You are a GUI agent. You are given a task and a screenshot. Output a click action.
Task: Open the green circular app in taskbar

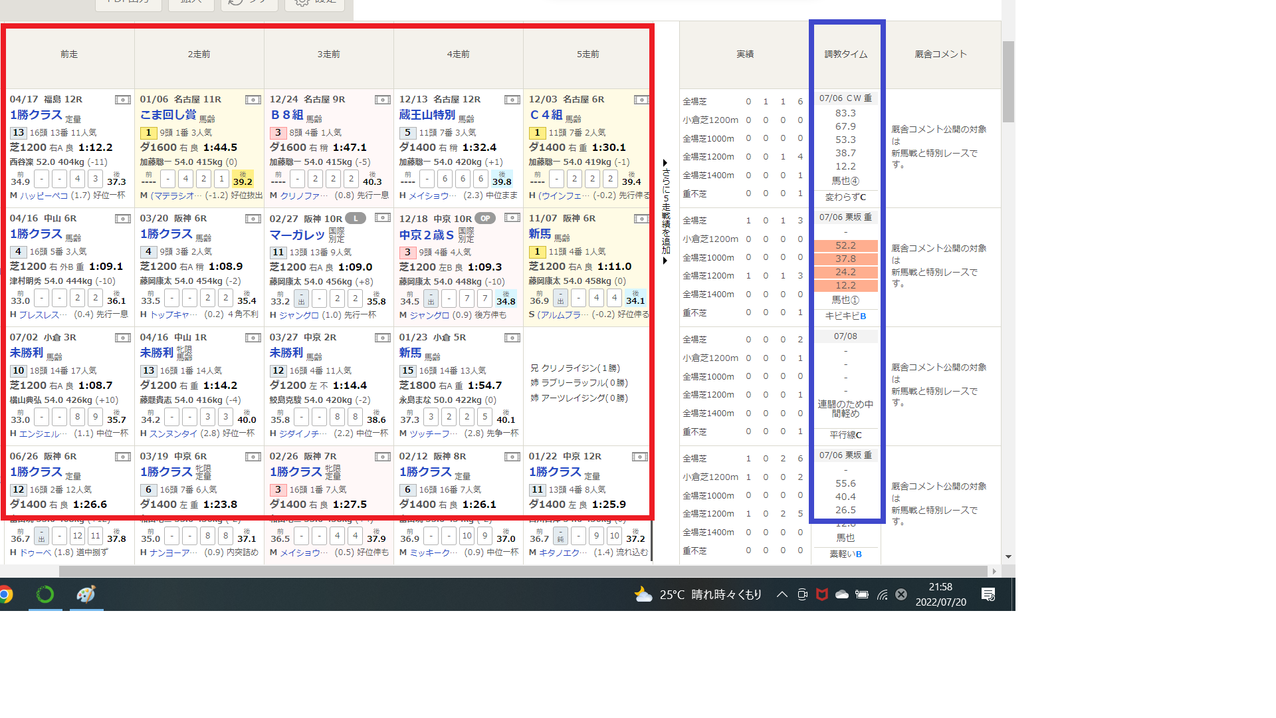click(45, 594)
